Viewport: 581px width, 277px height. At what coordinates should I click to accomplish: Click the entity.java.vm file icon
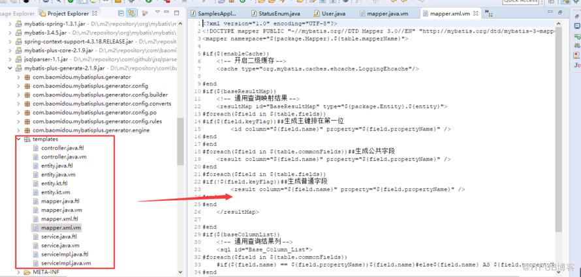tap(35, 175)
